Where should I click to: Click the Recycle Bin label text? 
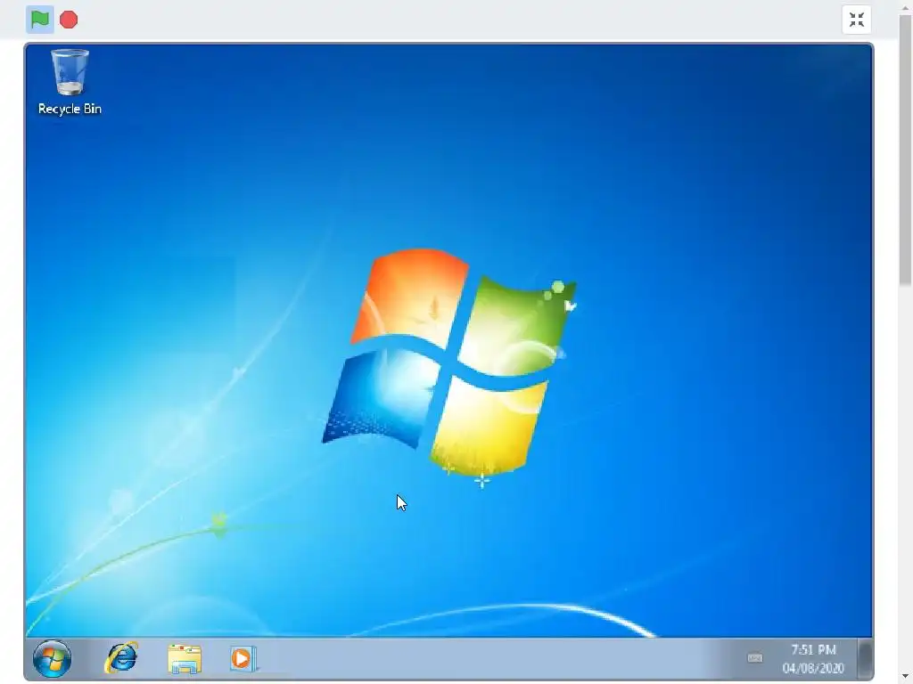pos(70,109)
